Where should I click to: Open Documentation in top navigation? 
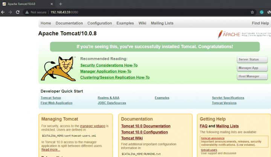69,23
